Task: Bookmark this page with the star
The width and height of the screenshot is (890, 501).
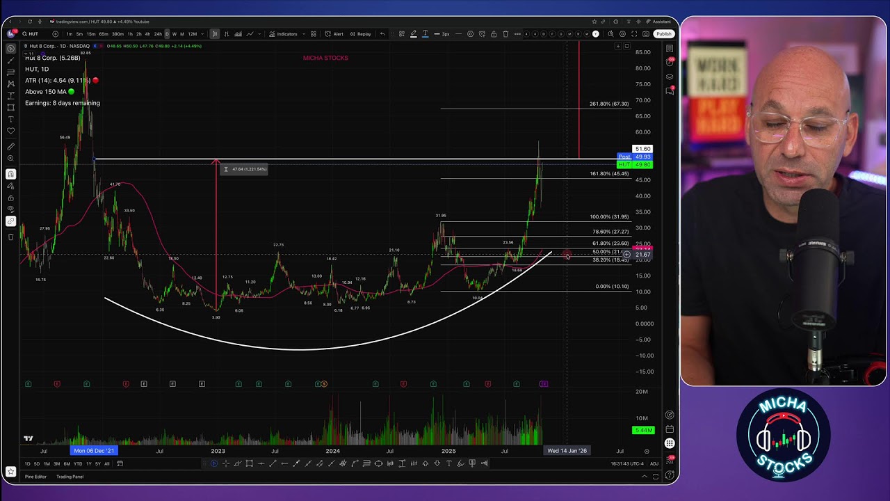Action: (594, 22)
